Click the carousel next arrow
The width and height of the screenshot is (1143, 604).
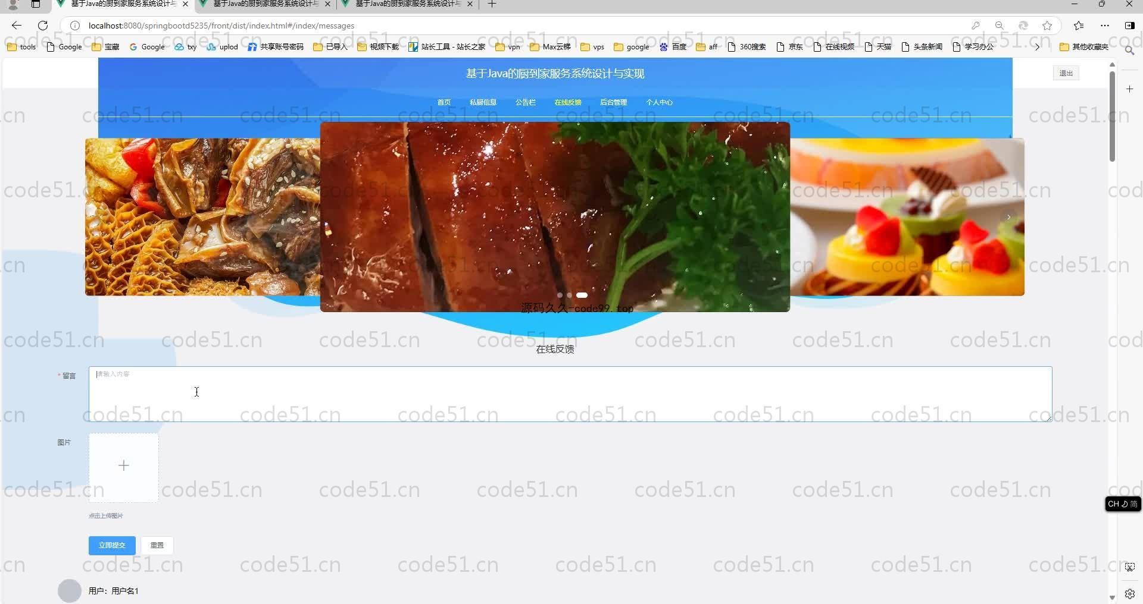click(1008, 217)
